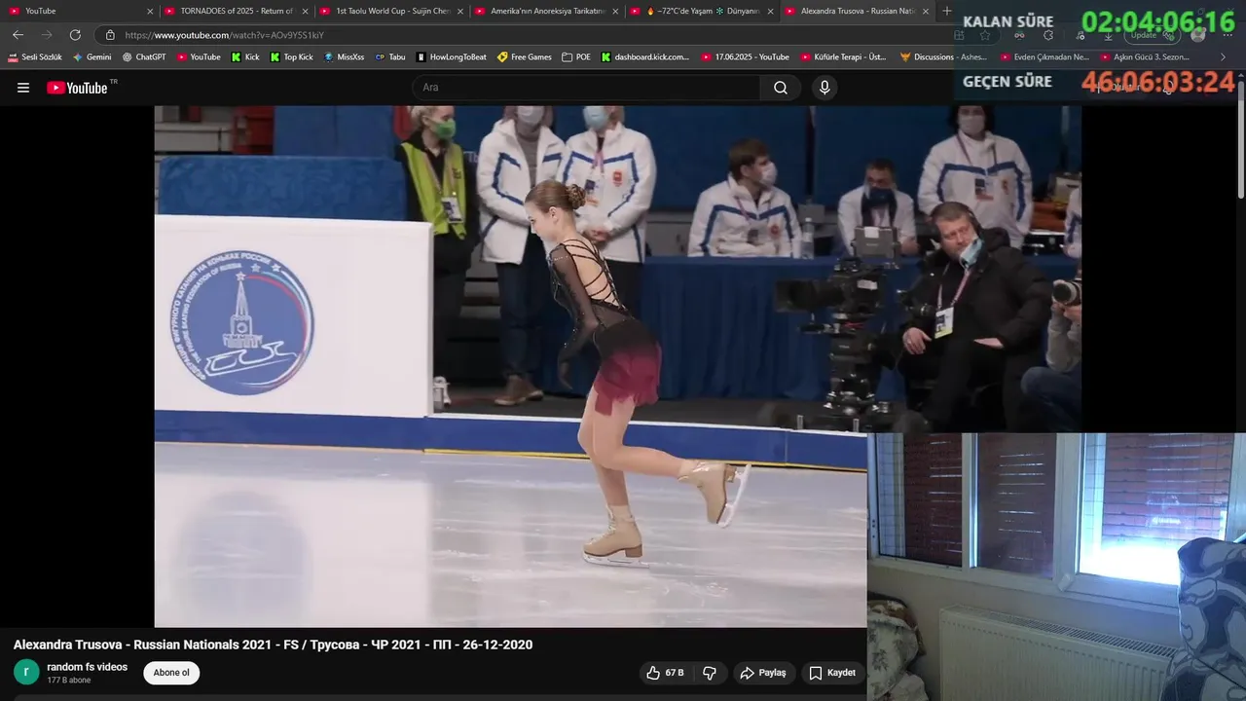Open Free Games bookmark
Image resolution: width=1246 pixels, height=701 pixels.
point(524,57)
